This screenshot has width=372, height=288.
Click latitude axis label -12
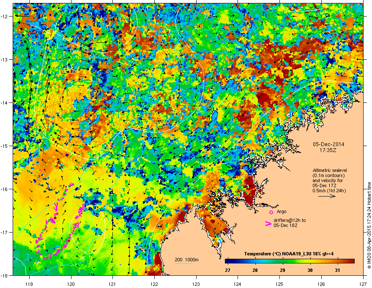[5, 17]
